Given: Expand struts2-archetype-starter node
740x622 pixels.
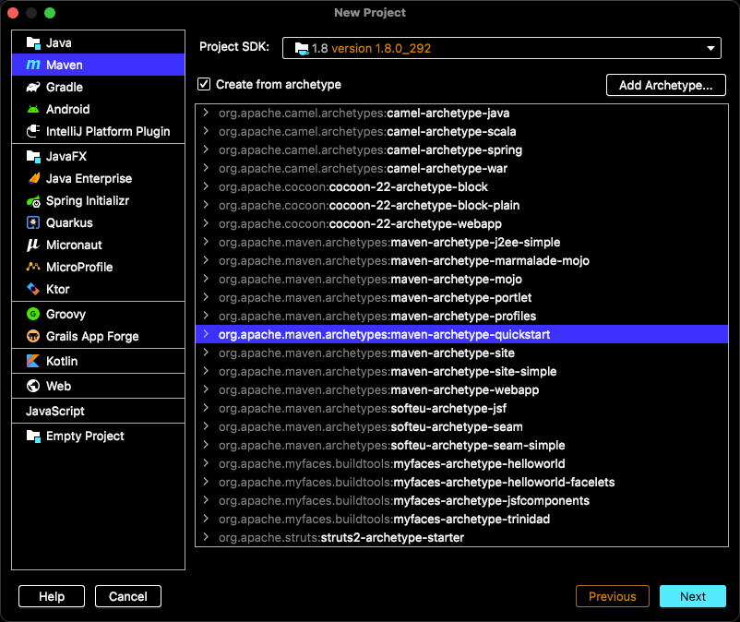Looking at the screenshot, I should coord(206,537).
